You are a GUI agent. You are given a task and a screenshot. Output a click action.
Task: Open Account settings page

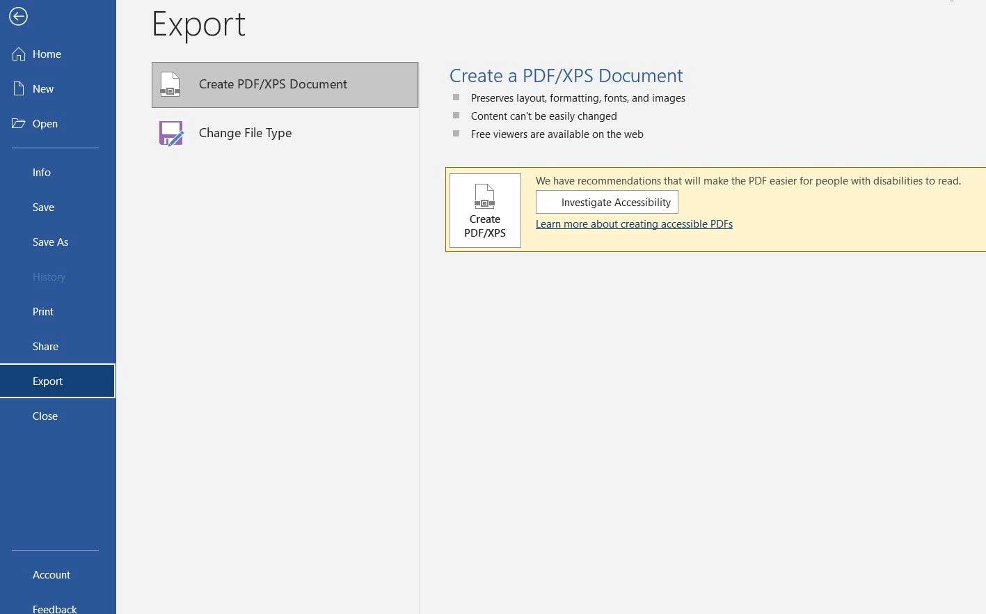(x=51, y=575)
